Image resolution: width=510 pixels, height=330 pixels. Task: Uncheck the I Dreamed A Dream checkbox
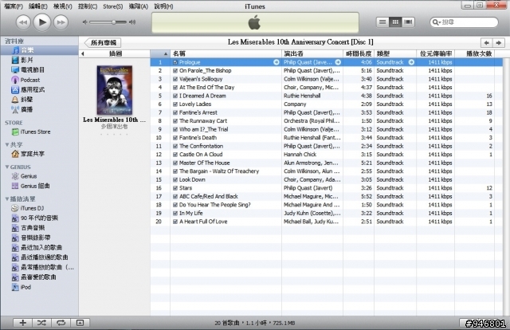tap(175, 96)
